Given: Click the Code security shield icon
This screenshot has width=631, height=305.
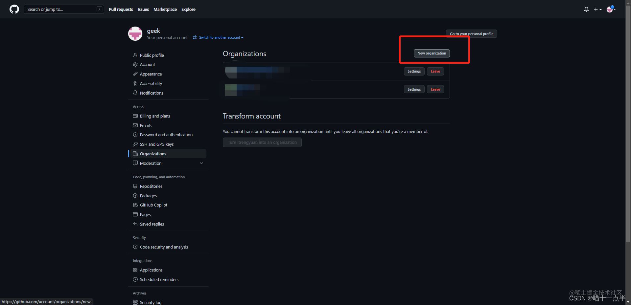Looking at the screenshot, I should (x=135, y=247).
